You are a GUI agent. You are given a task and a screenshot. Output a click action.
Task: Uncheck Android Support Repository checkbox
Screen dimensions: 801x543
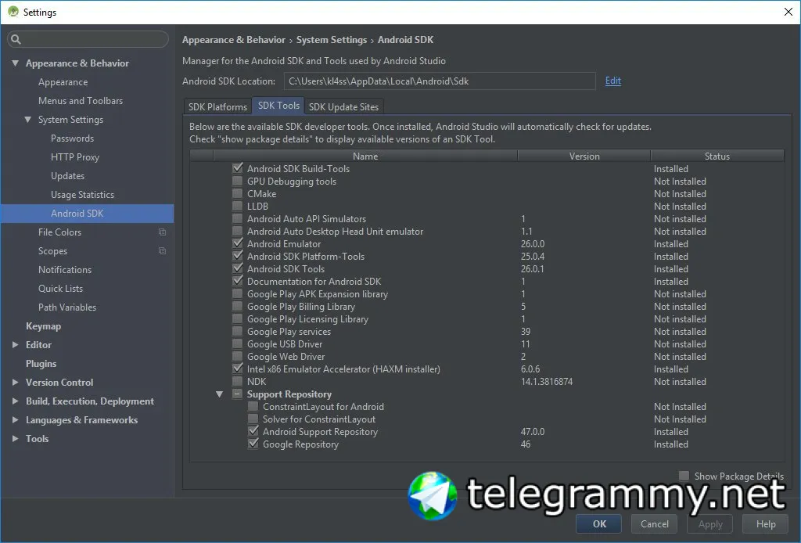point(253,431)
